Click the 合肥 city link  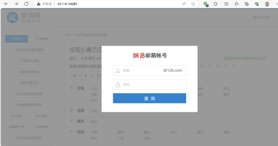pyautogui.click(x=94, y=95)
